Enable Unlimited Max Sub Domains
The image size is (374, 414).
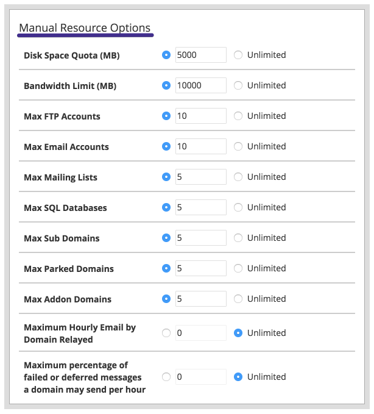238,238
